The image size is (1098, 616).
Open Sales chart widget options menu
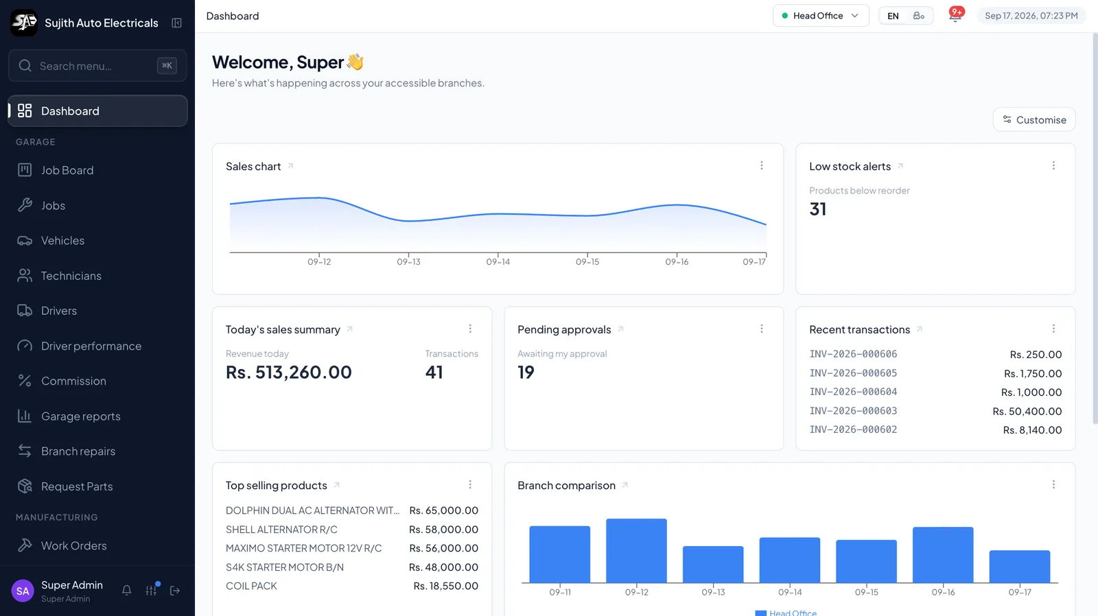pyautogui.click(x=762, y=165)
